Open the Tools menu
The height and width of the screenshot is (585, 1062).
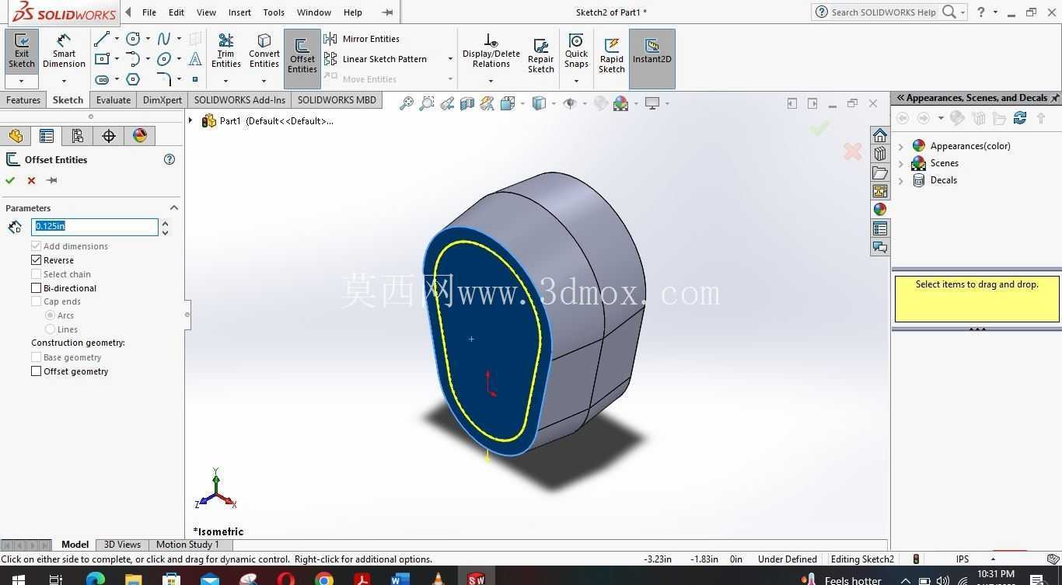[x=274, y=12]
